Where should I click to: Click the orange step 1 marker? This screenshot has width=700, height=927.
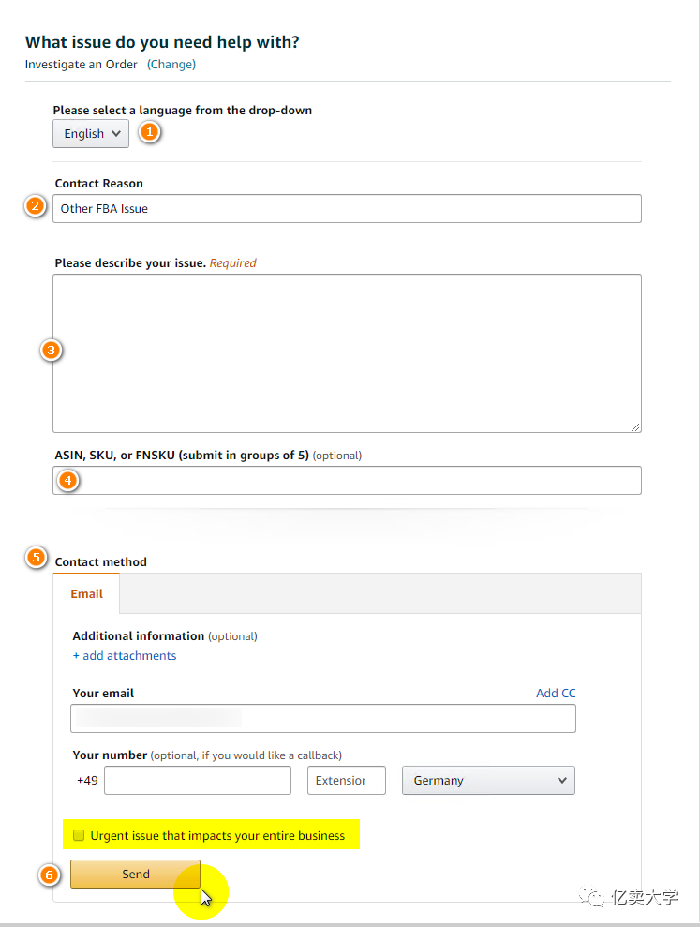[149, 132]
